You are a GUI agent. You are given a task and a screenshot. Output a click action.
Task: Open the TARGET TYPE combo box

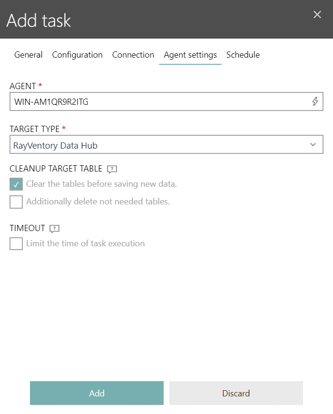(166, 144)
